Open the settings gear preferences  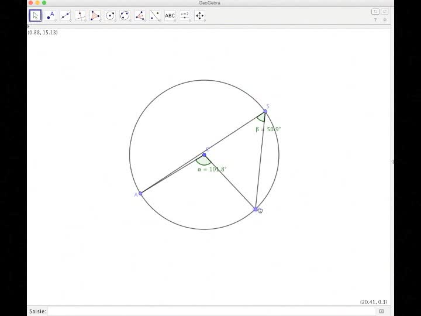click(x=384, y=20)
